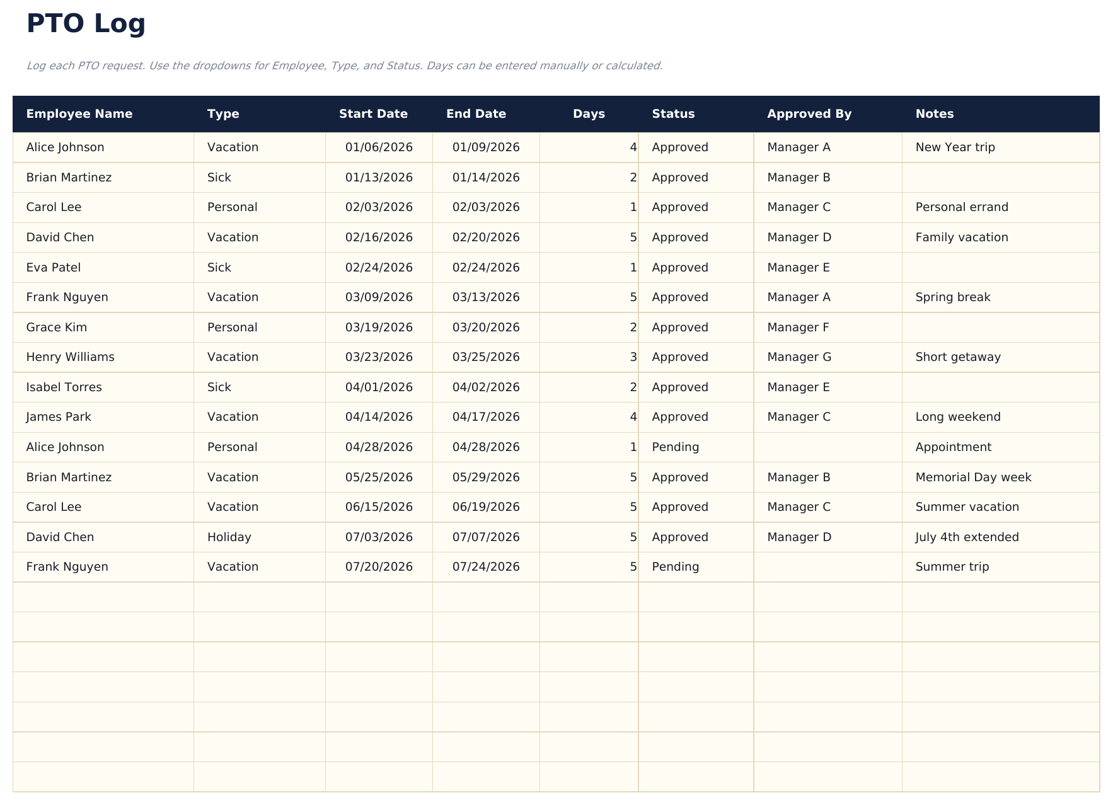Select the Notes cell reading Spring break
Screen dimensions: 1113x805
point(953,297)
